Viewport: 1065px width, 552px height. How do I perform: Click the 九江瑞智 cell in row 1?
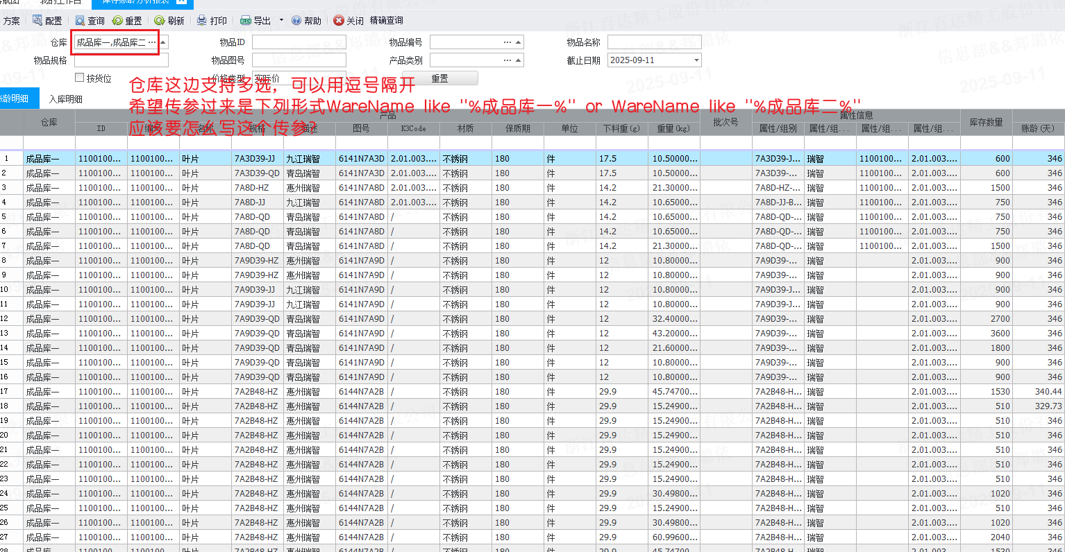[309, 159]
